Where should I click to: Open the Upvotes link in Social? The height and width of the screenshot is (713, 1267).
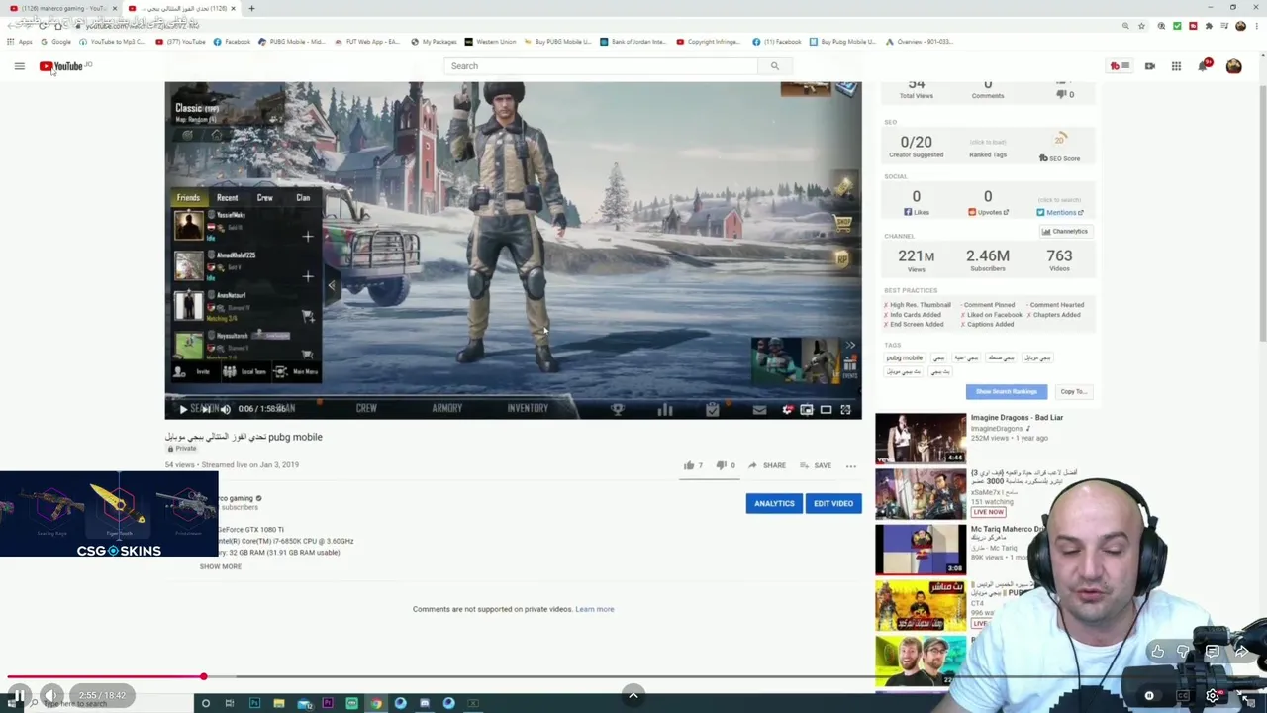click(x=988, y=212)
